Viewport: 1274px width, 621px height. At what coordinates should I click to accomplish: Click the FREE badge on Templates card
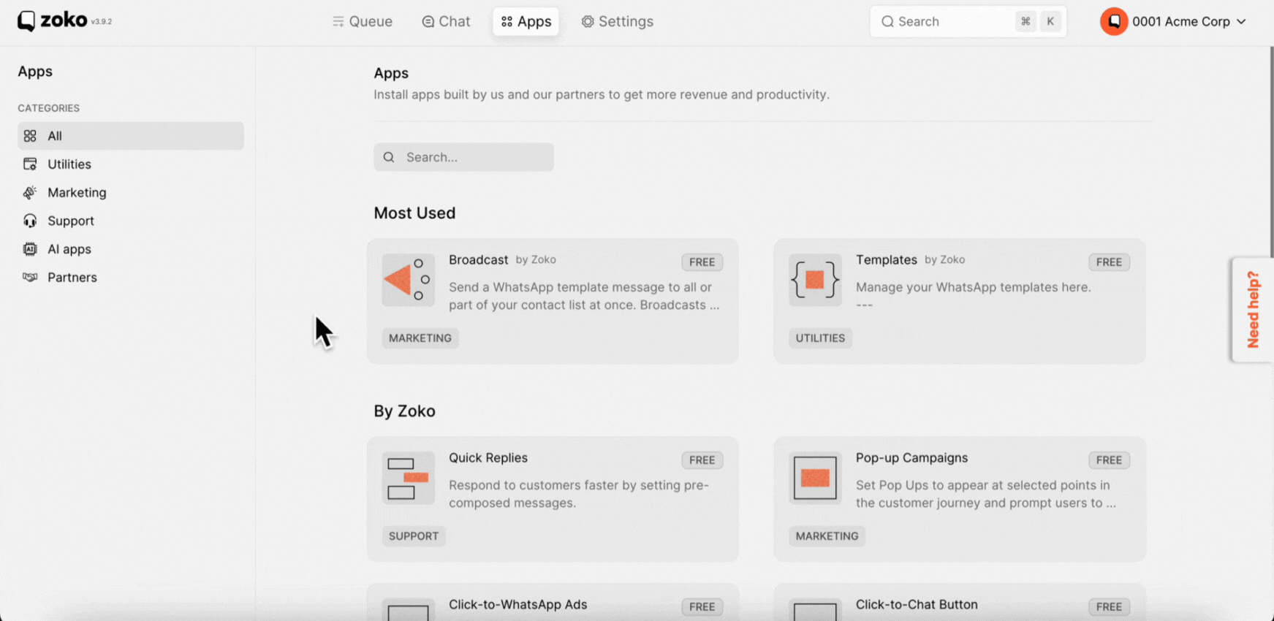pyautogui.click(x=1110, y=262)
